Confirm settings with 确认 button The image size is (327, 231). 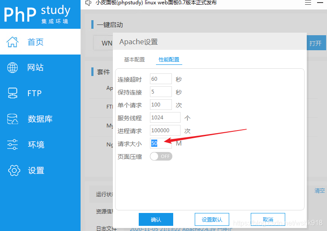(x=156, y=219)
